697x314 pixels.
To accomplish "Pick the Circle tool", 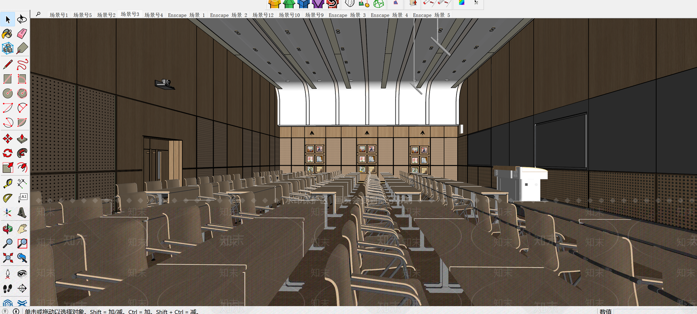I will pyautogui.click(x=7, y=93).
